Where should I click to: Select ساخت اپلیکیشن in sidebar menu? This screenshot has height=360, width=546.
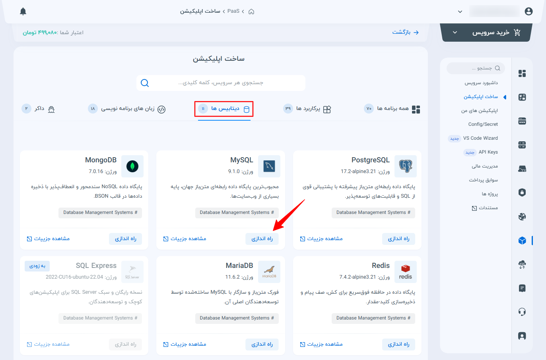point(481,97)
